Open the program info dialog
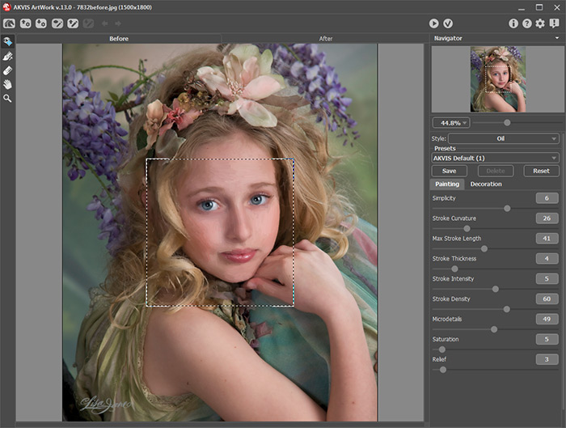The width and height of the screenshot is (566, 428). [513, 23]
